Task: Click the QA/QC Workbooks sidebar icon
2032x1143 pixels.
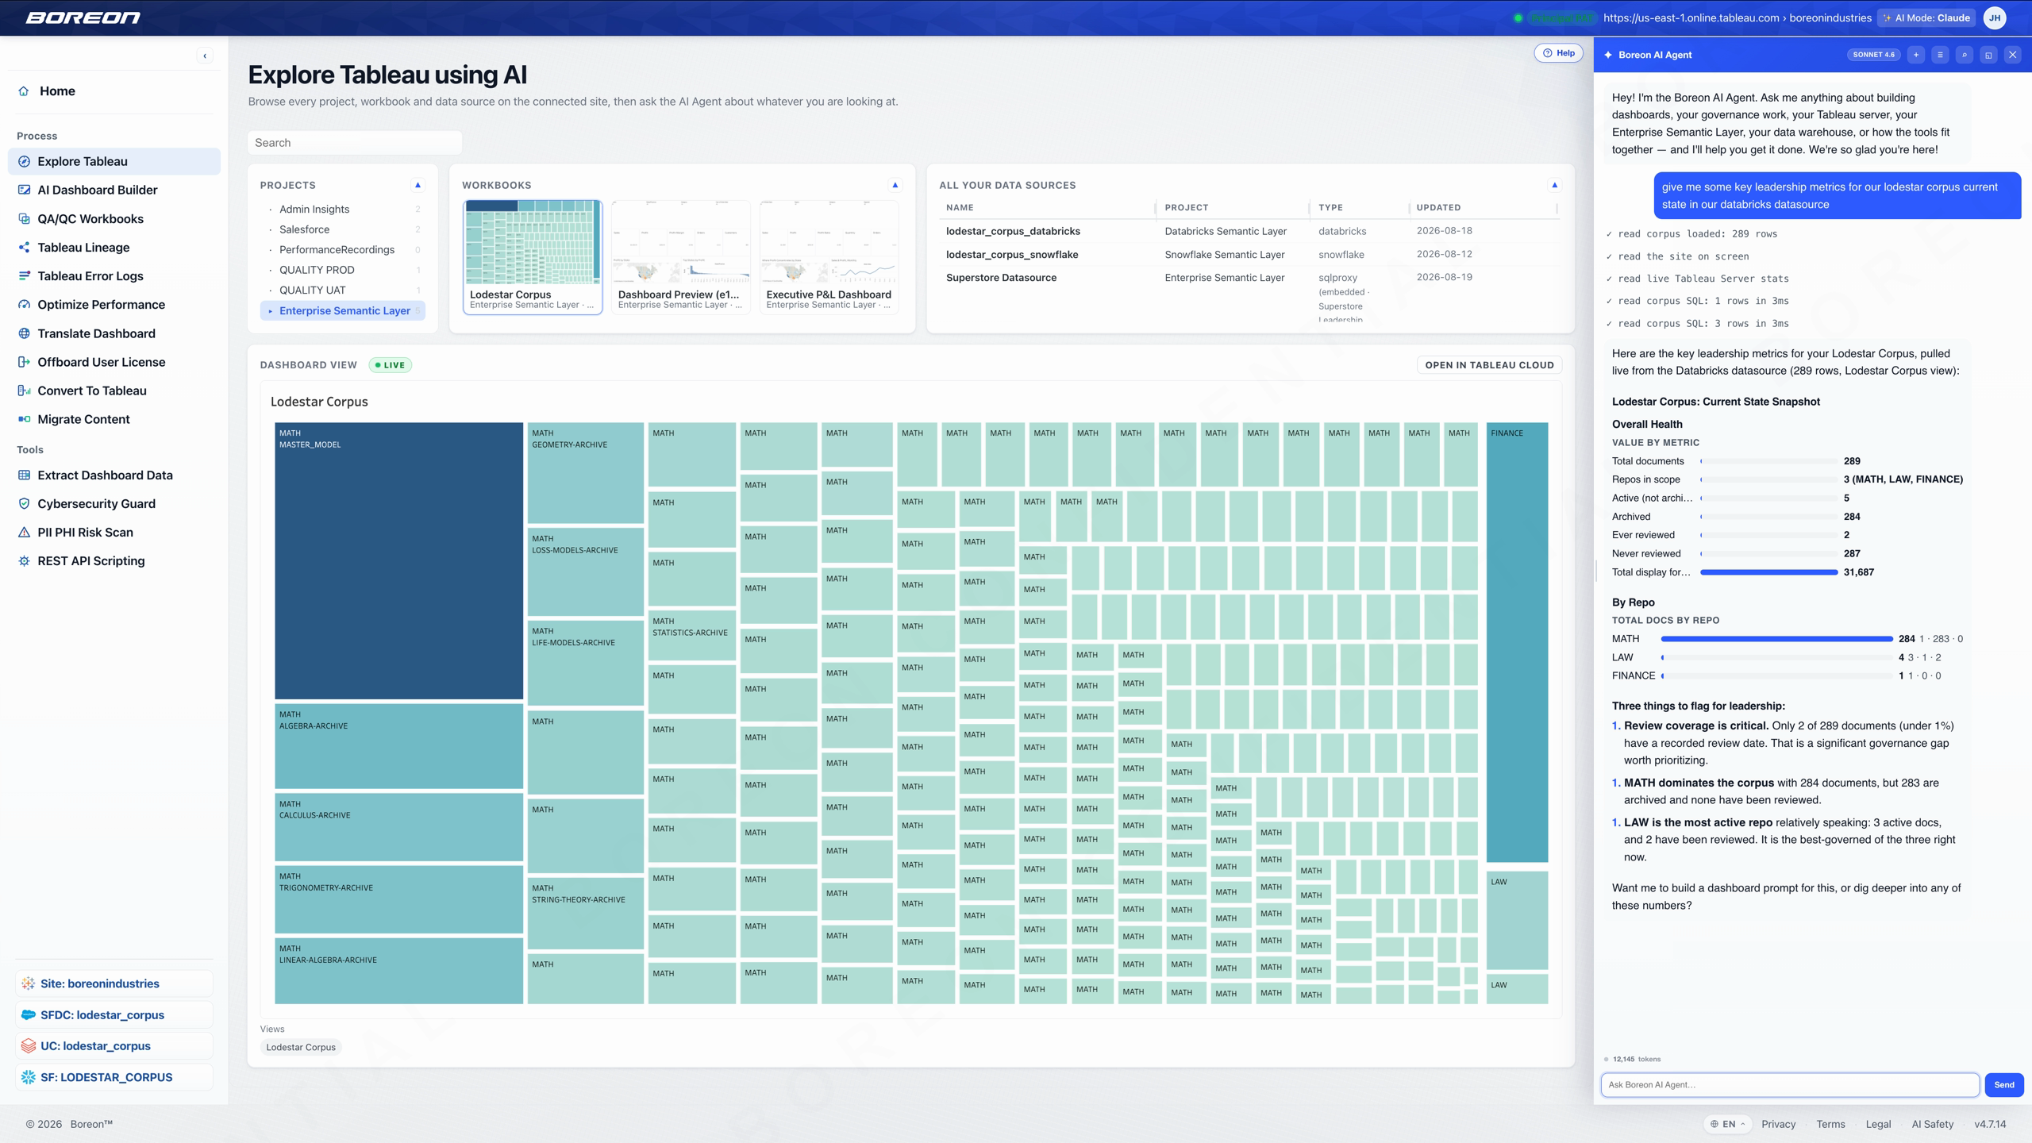Action: [24, 219]
